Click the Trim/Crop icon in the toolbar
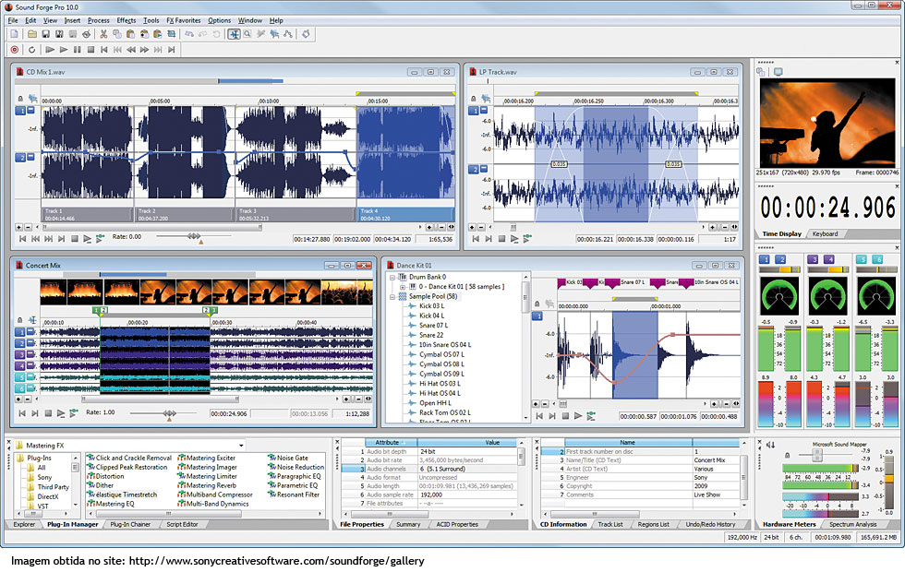Viewport: 905px width, 572px height. 172,35
